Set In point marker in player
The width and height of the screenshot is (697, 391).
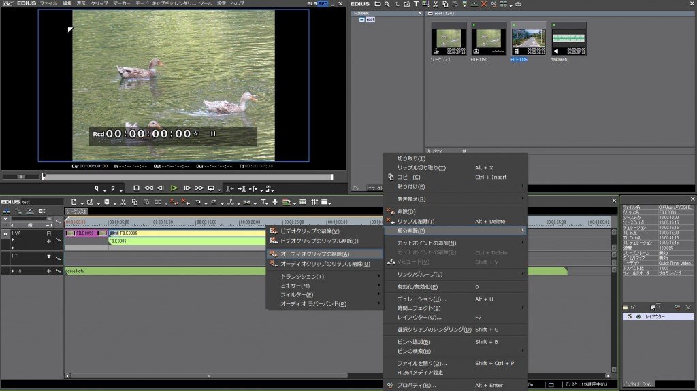[97, 188]
